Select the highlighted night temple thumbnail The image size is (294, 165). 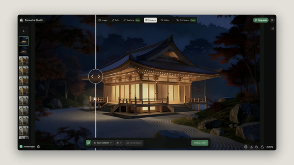pos(23,41)
